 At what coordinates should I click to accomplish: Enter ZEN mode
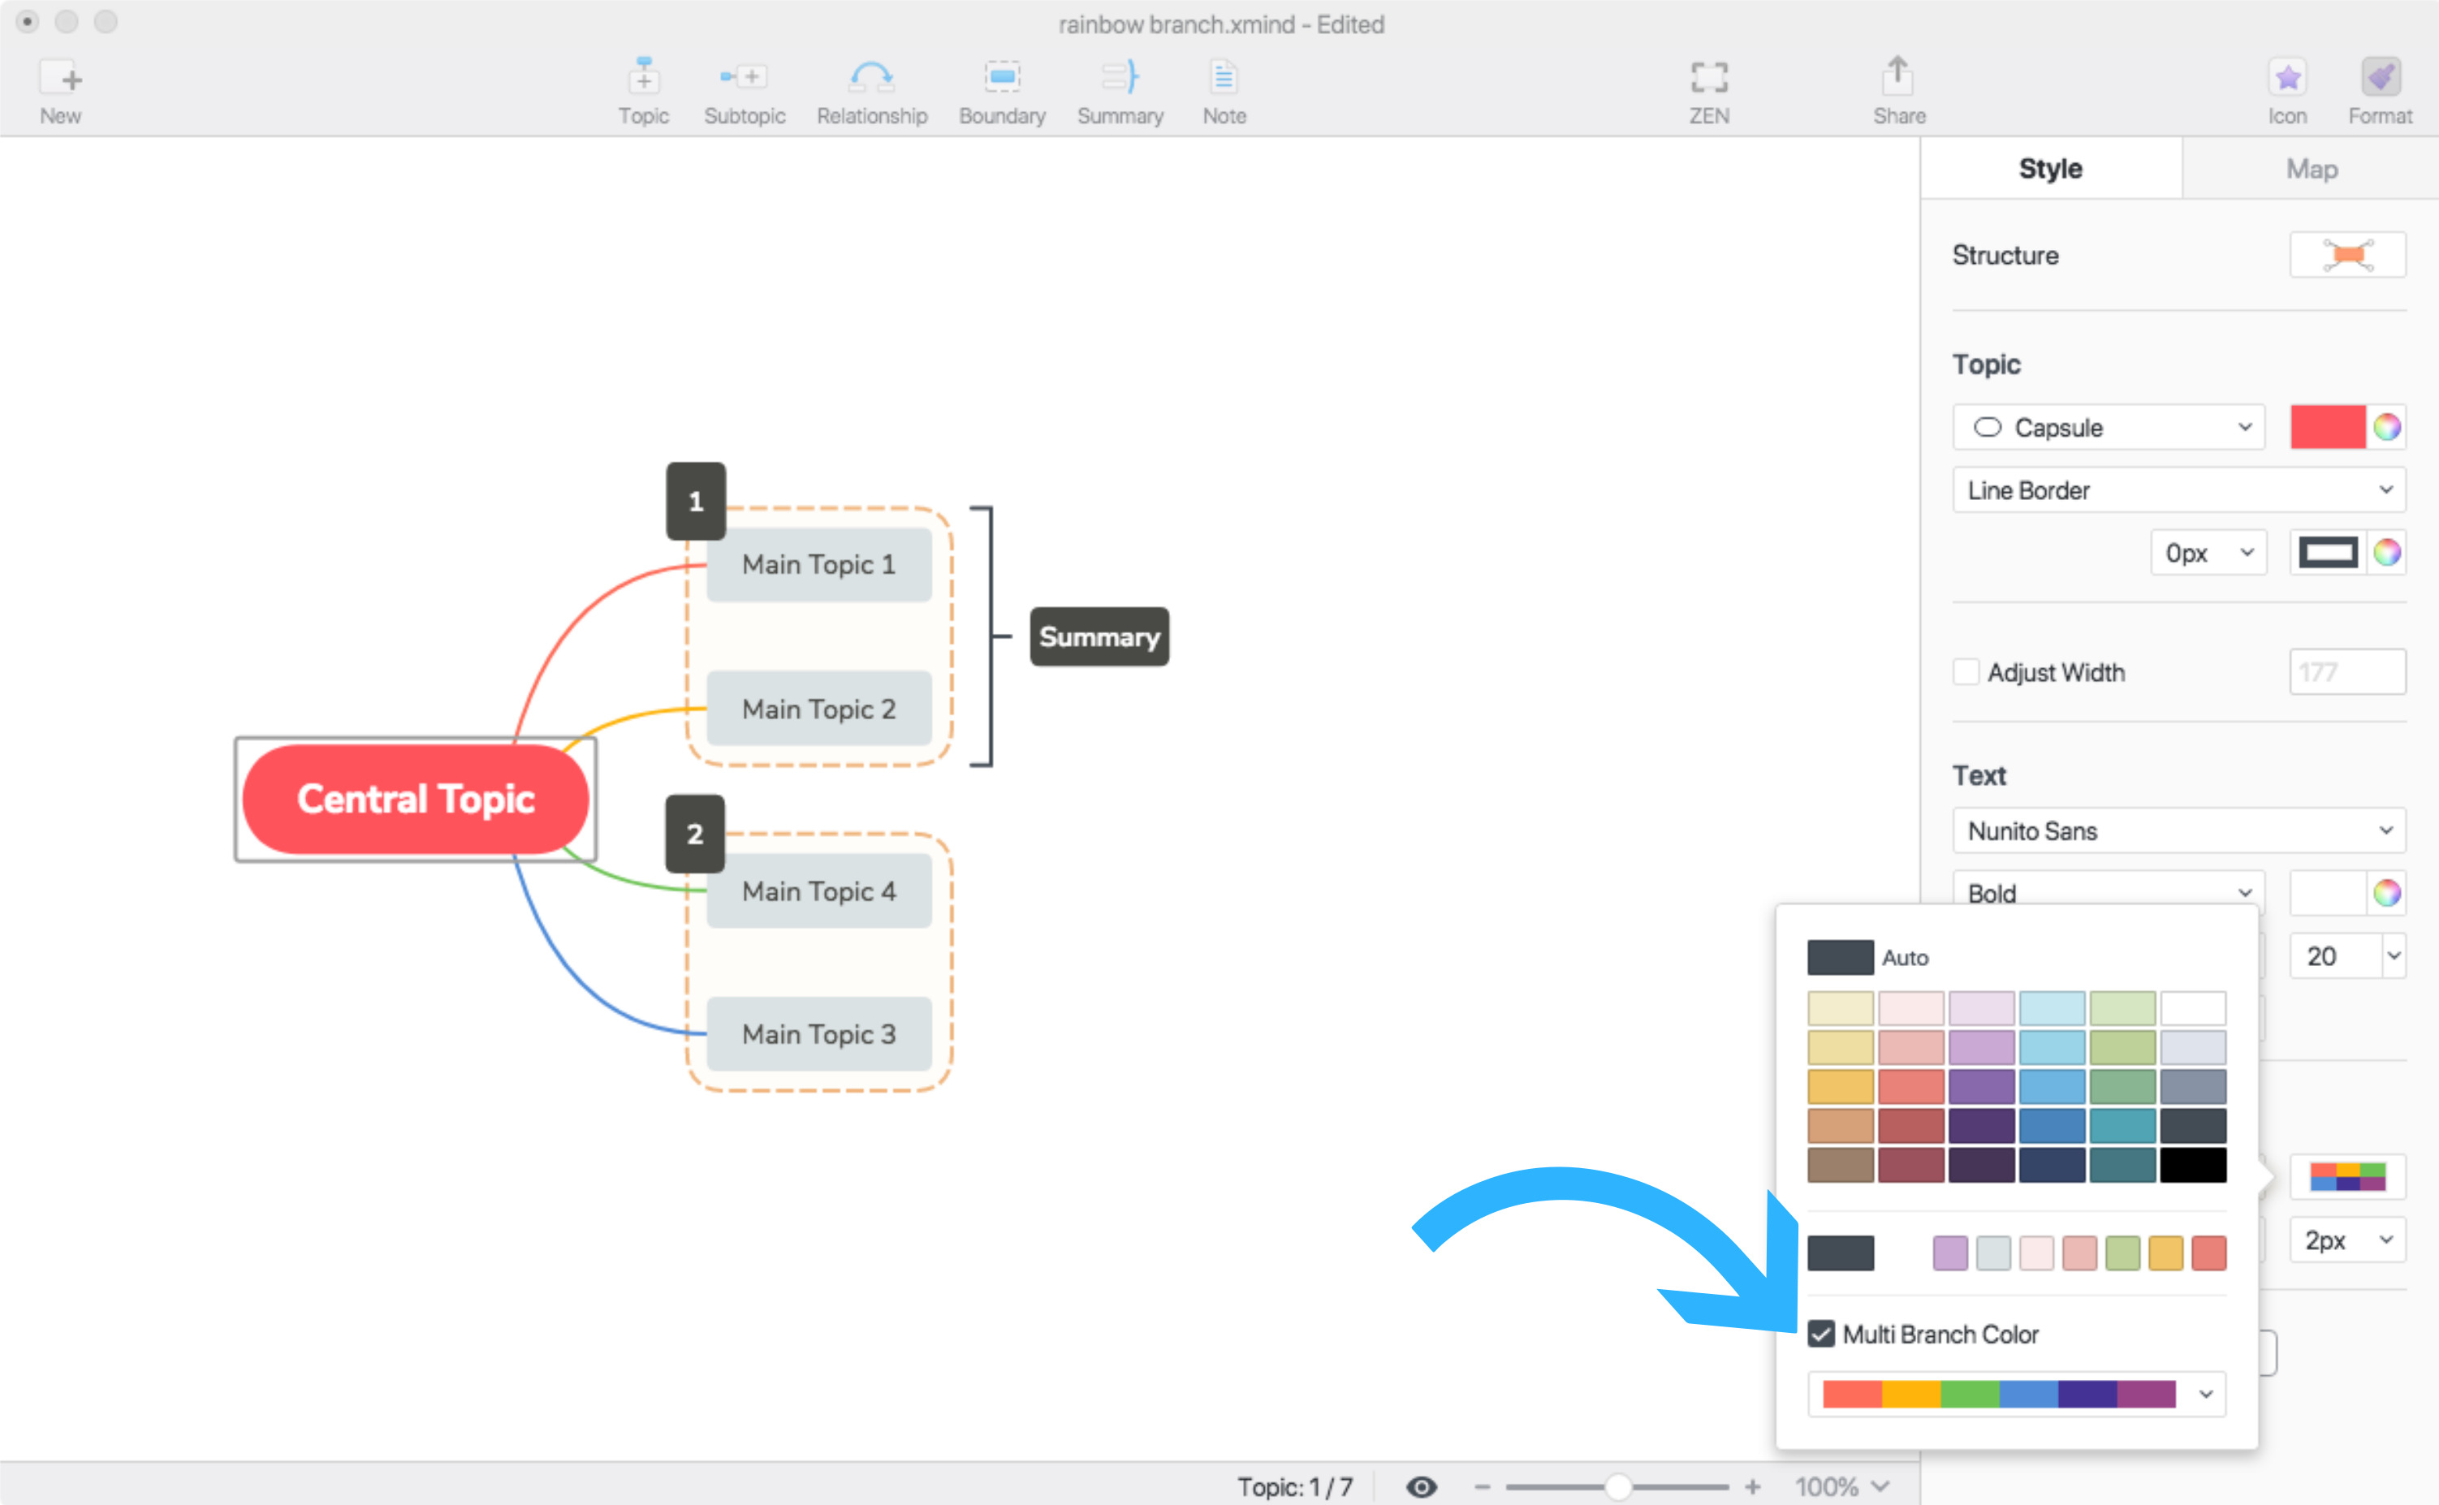(x=1708, y=91)
